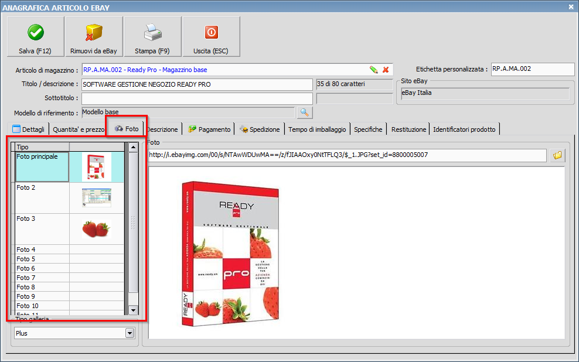
Task: Click the 35 di 80 caratteri counter
Action: [x=355, y=84]
